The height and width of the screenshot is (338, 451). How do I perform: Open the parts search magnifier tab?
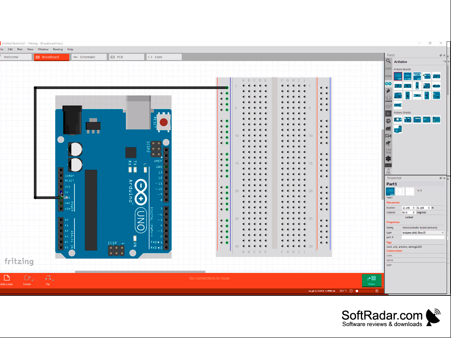(x=388, y=61)
